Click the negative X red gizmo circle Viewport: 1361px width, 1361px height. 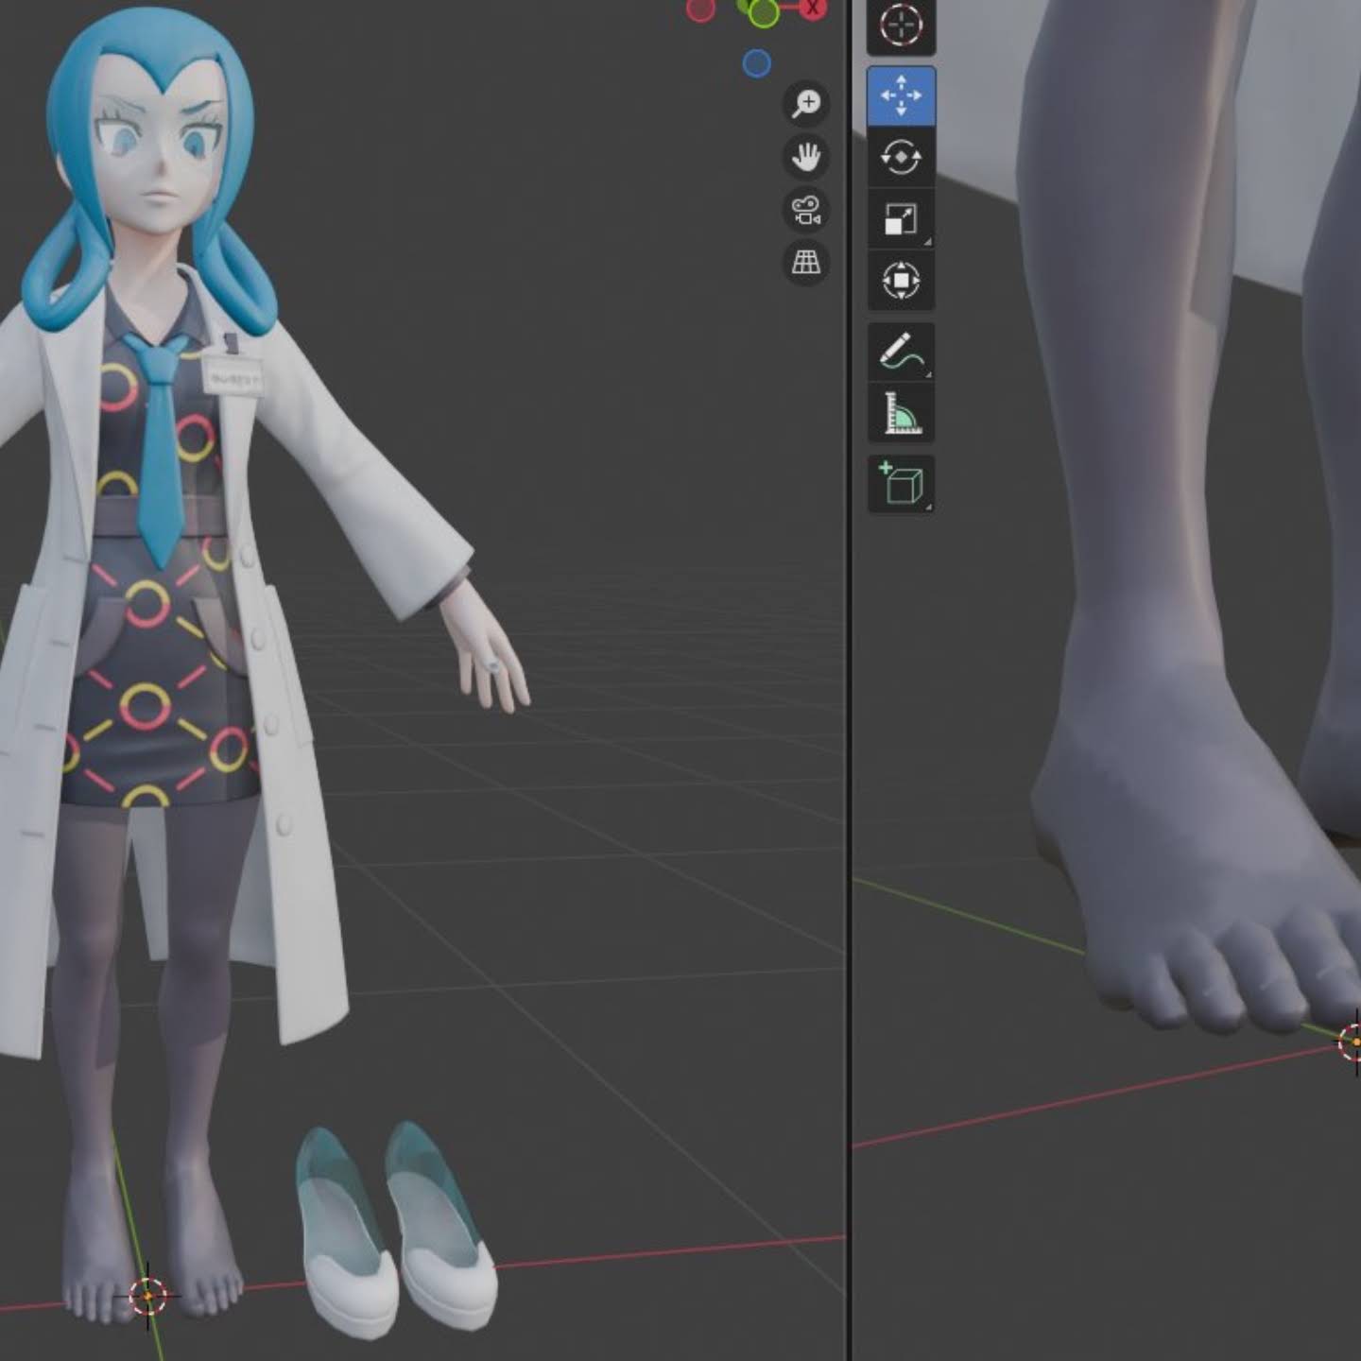click(x=700, y=9)
